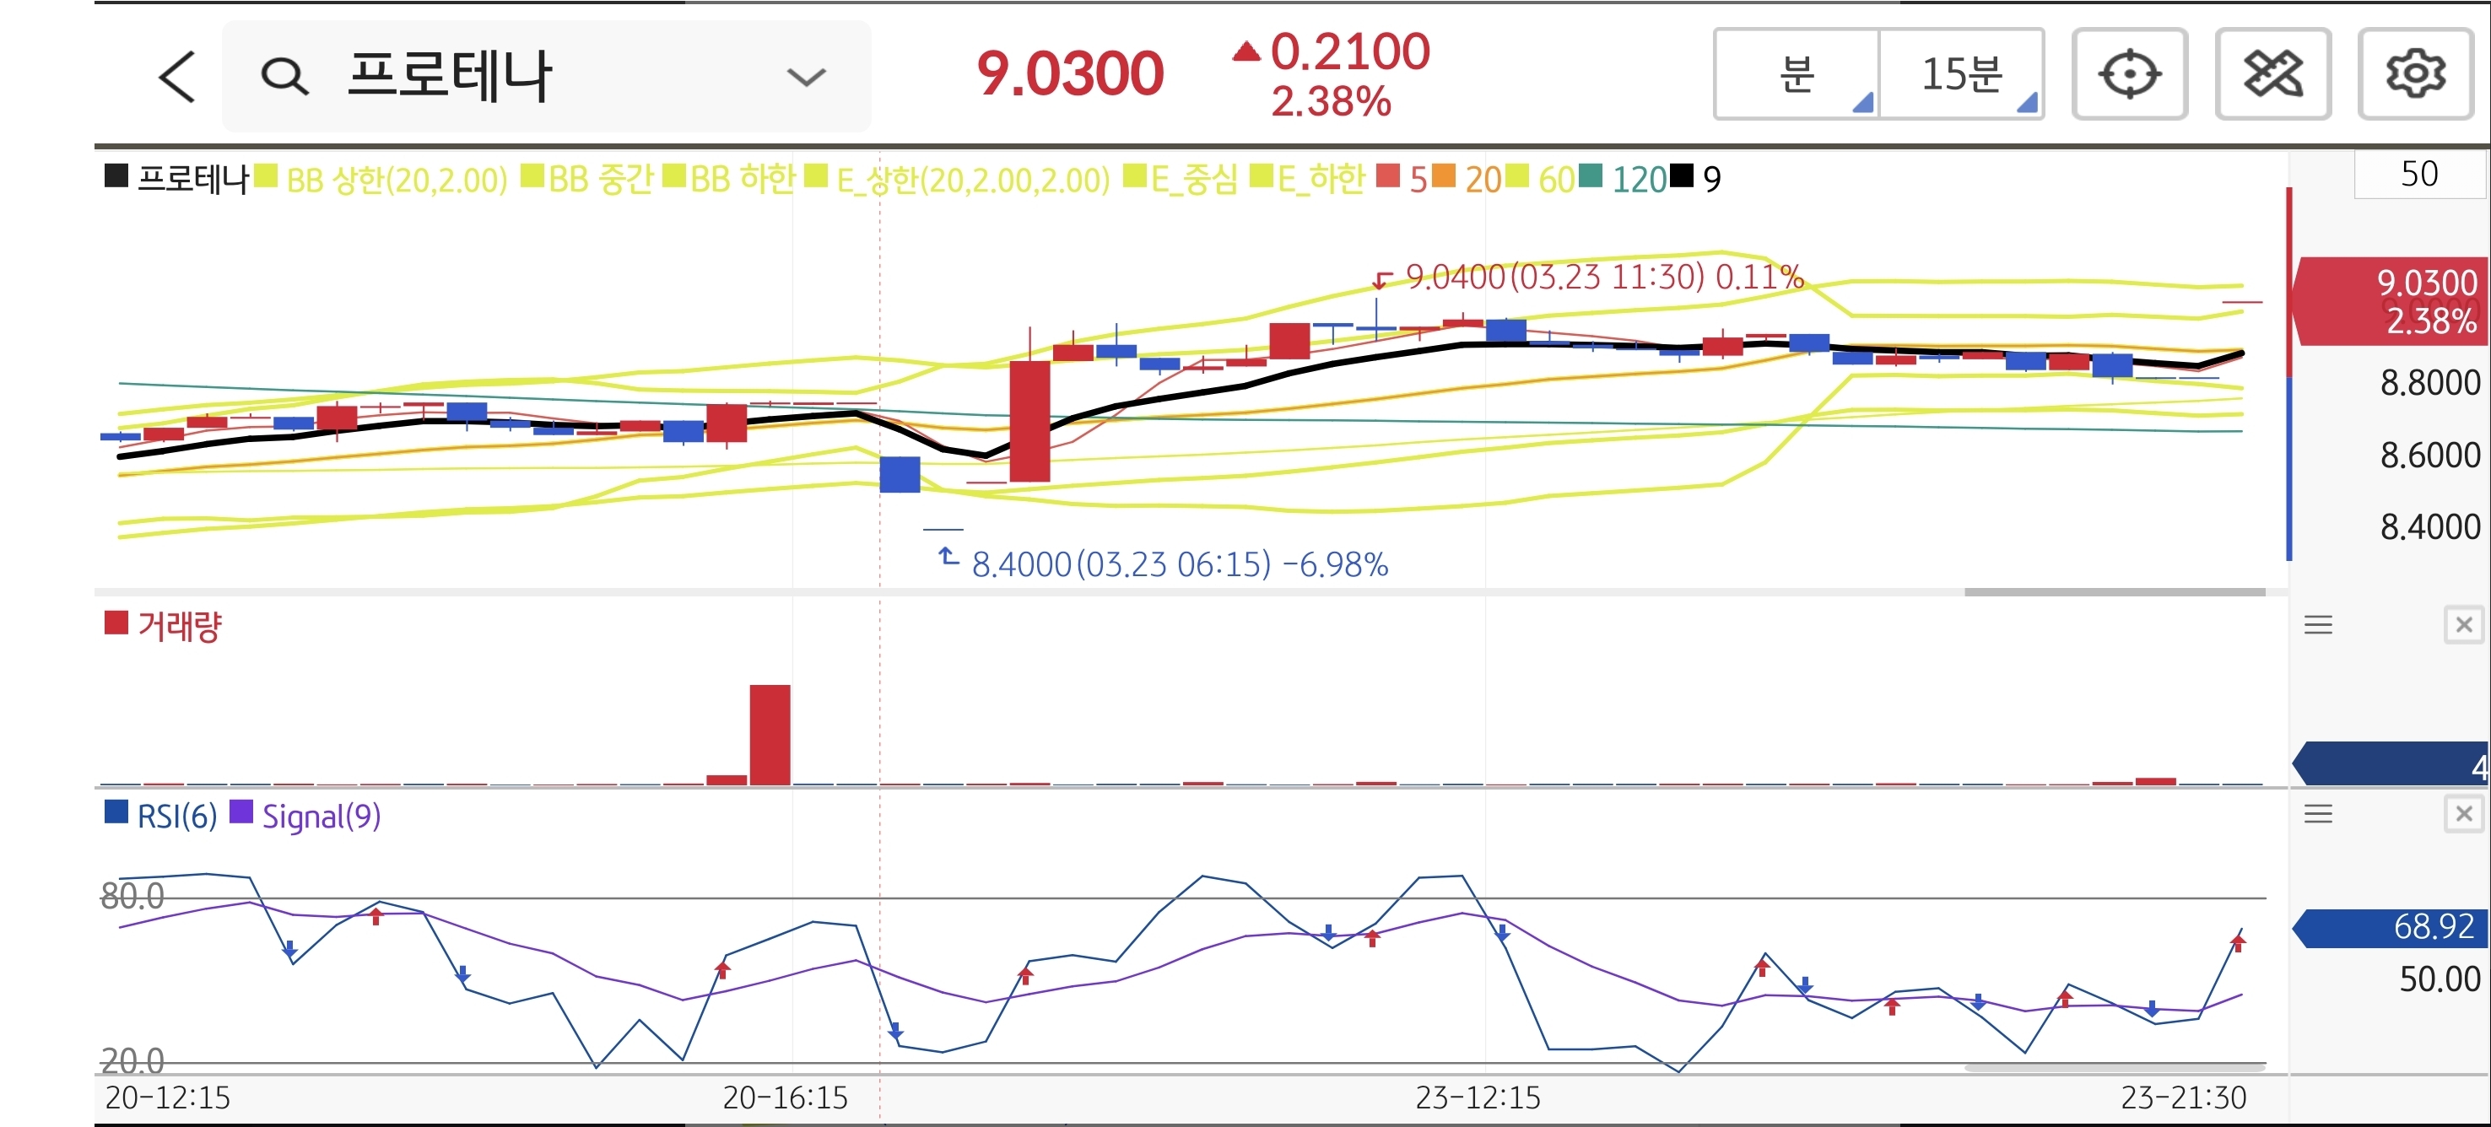This screenshot has width=2491, height=1127.
Task: Click the 50 candle count field
Action: [x=2418, y=174]
